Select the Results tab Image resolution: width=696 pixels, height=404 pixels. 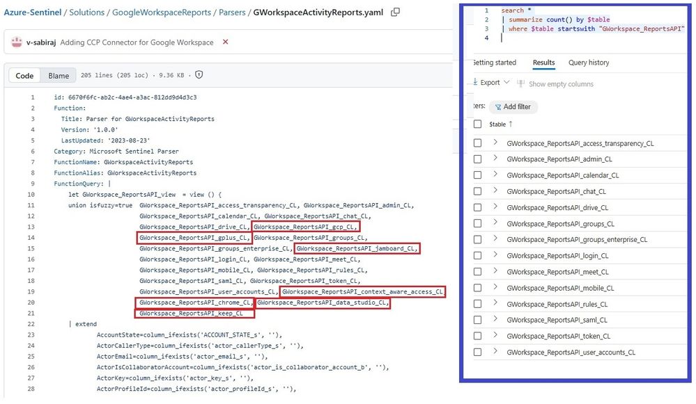point(543,63)
